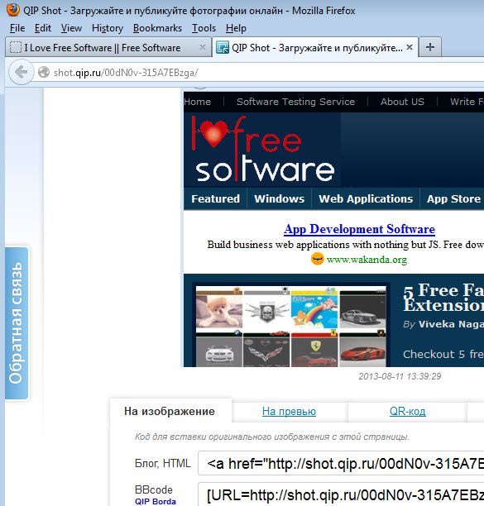Screen dimensions: 484x506
Task: Follow the QIP Borda link
Action: pyautogui.click(x=156, y=501)
